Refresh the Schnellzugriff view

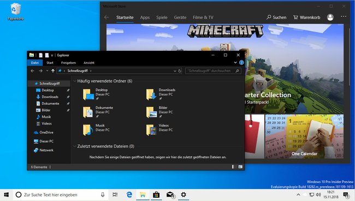pos(180,71)
